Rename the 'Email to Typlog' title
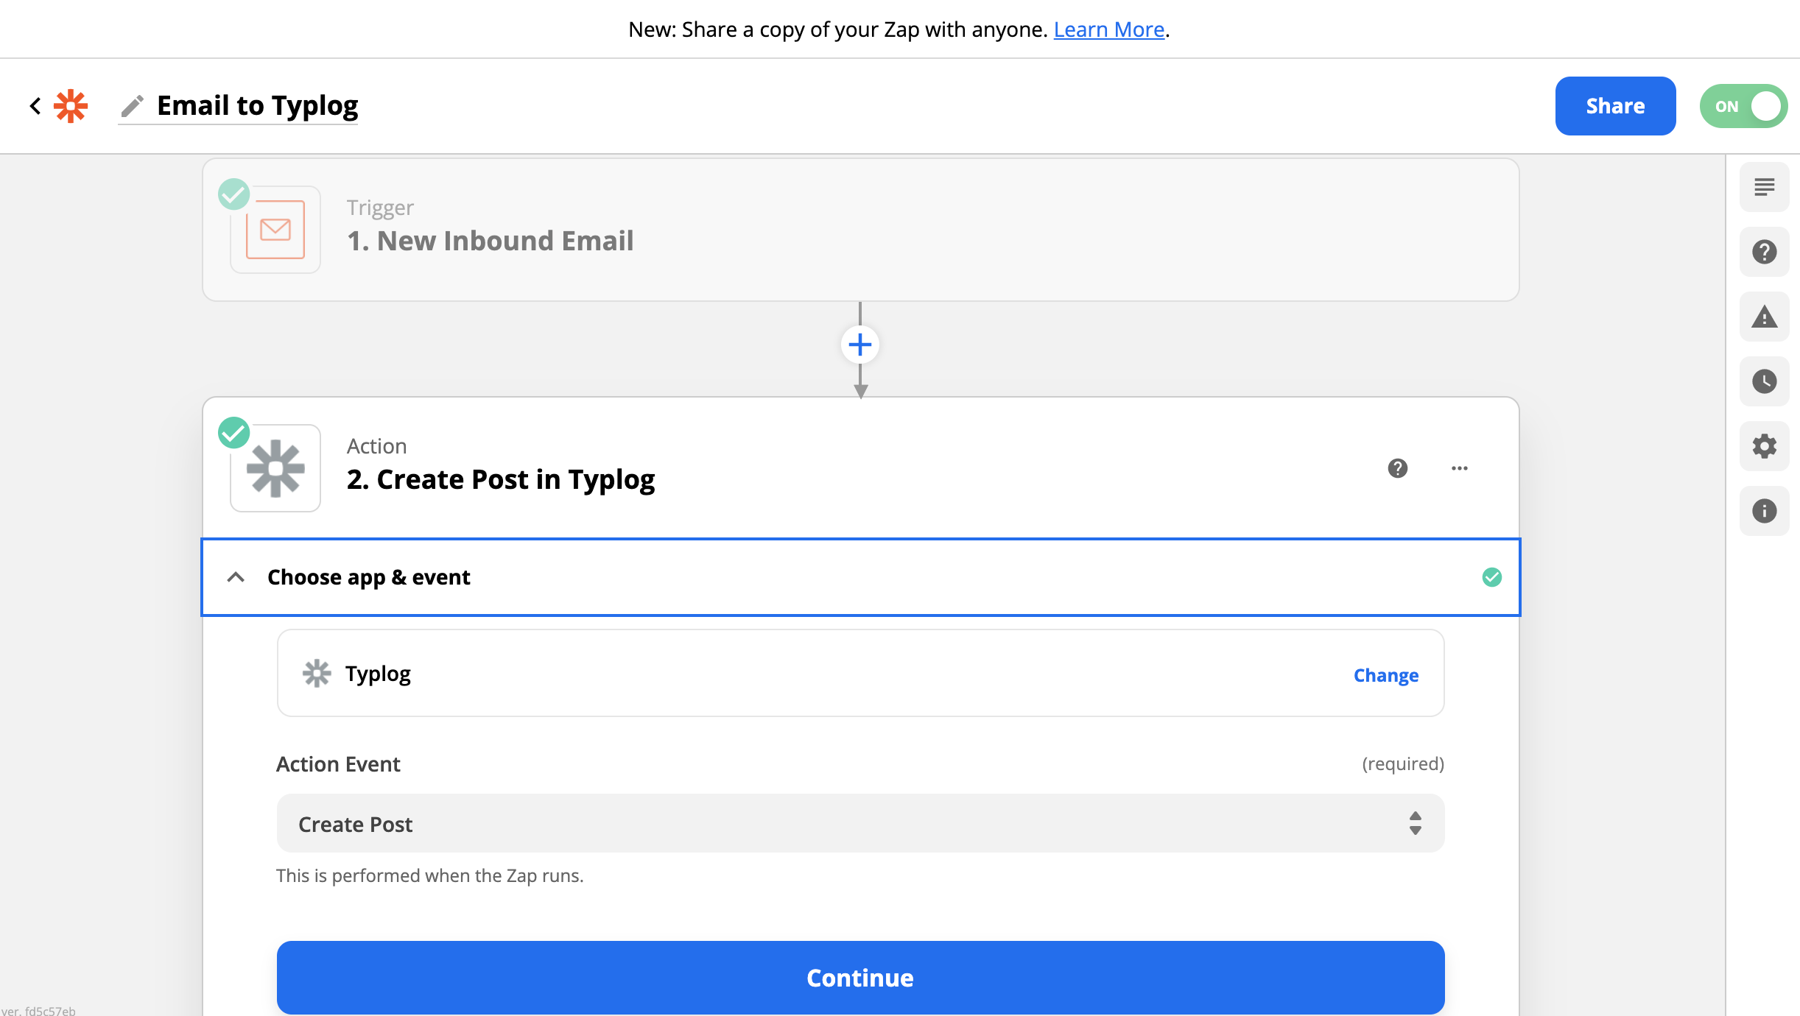 tap(257, 106)
